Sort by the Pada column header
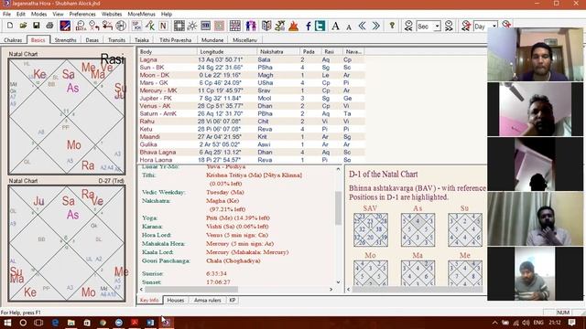This screenshot has width=586, height=329. click(x=310, y=52)
